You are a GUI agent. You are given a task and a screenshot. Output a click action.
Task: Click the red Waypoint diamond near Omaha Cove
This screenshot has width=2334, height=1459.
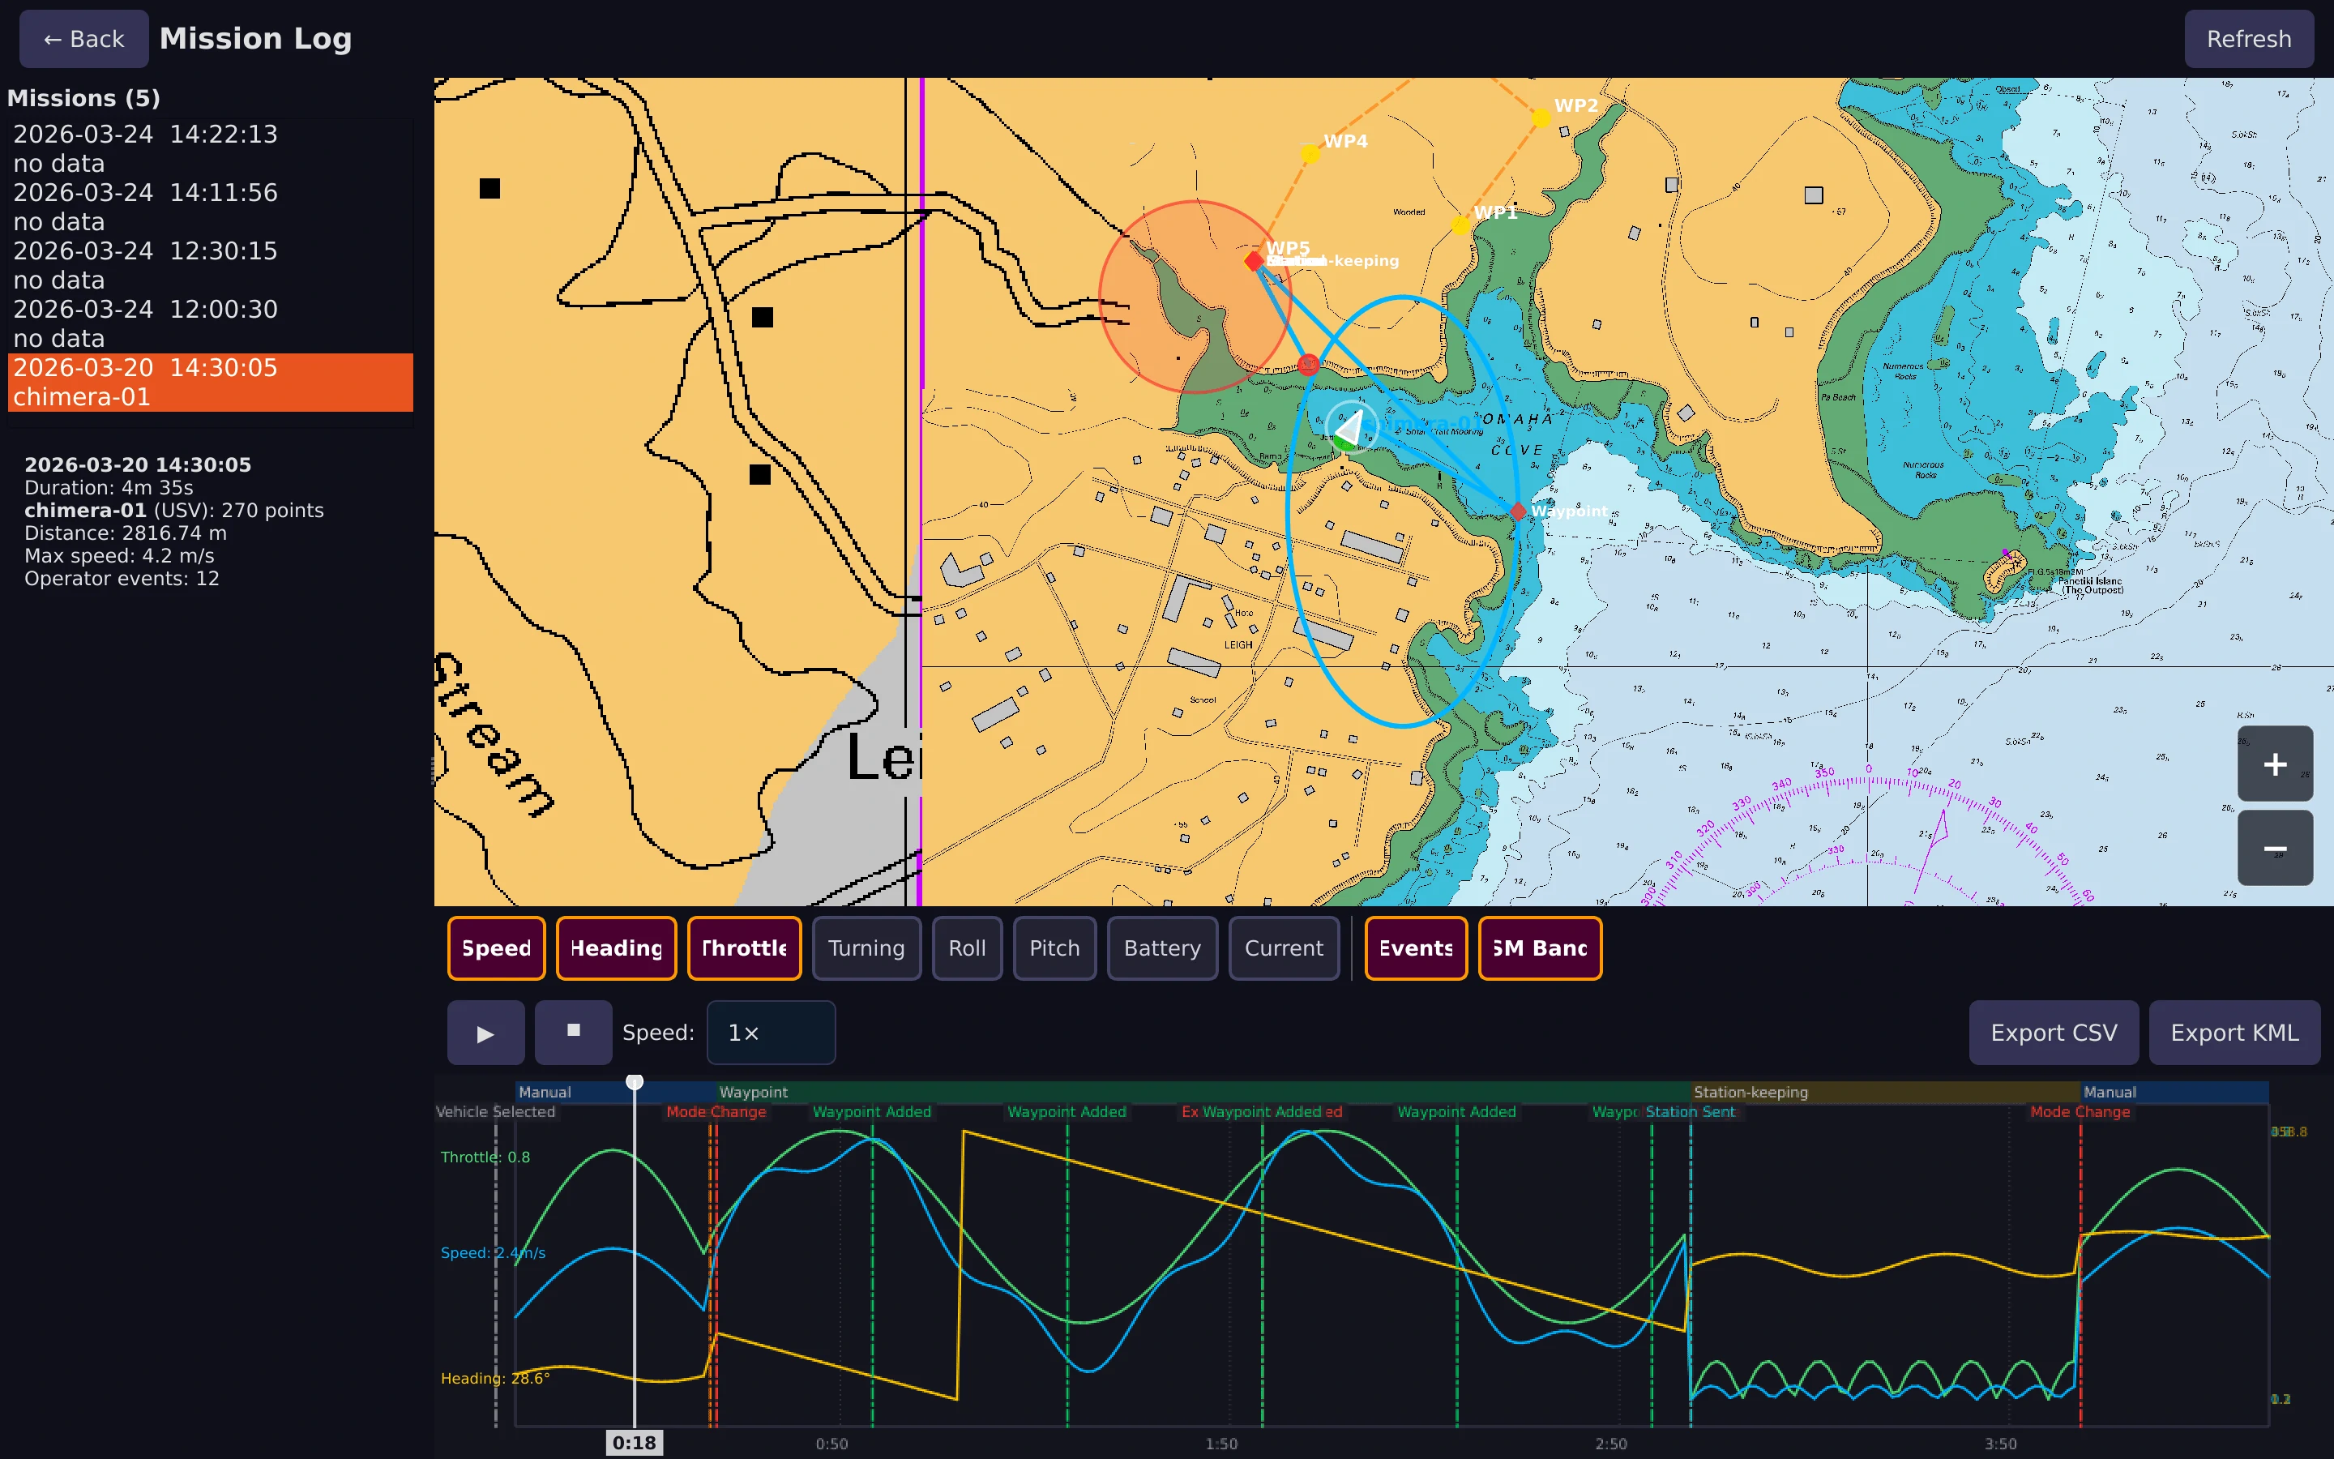pyautogui.click(x=1517, y=511)
